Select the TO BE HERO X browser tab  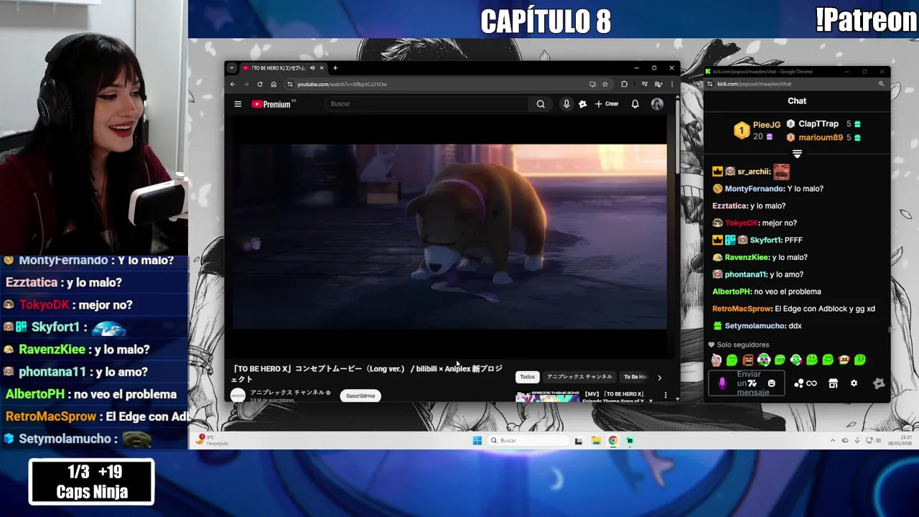[283, 67]
